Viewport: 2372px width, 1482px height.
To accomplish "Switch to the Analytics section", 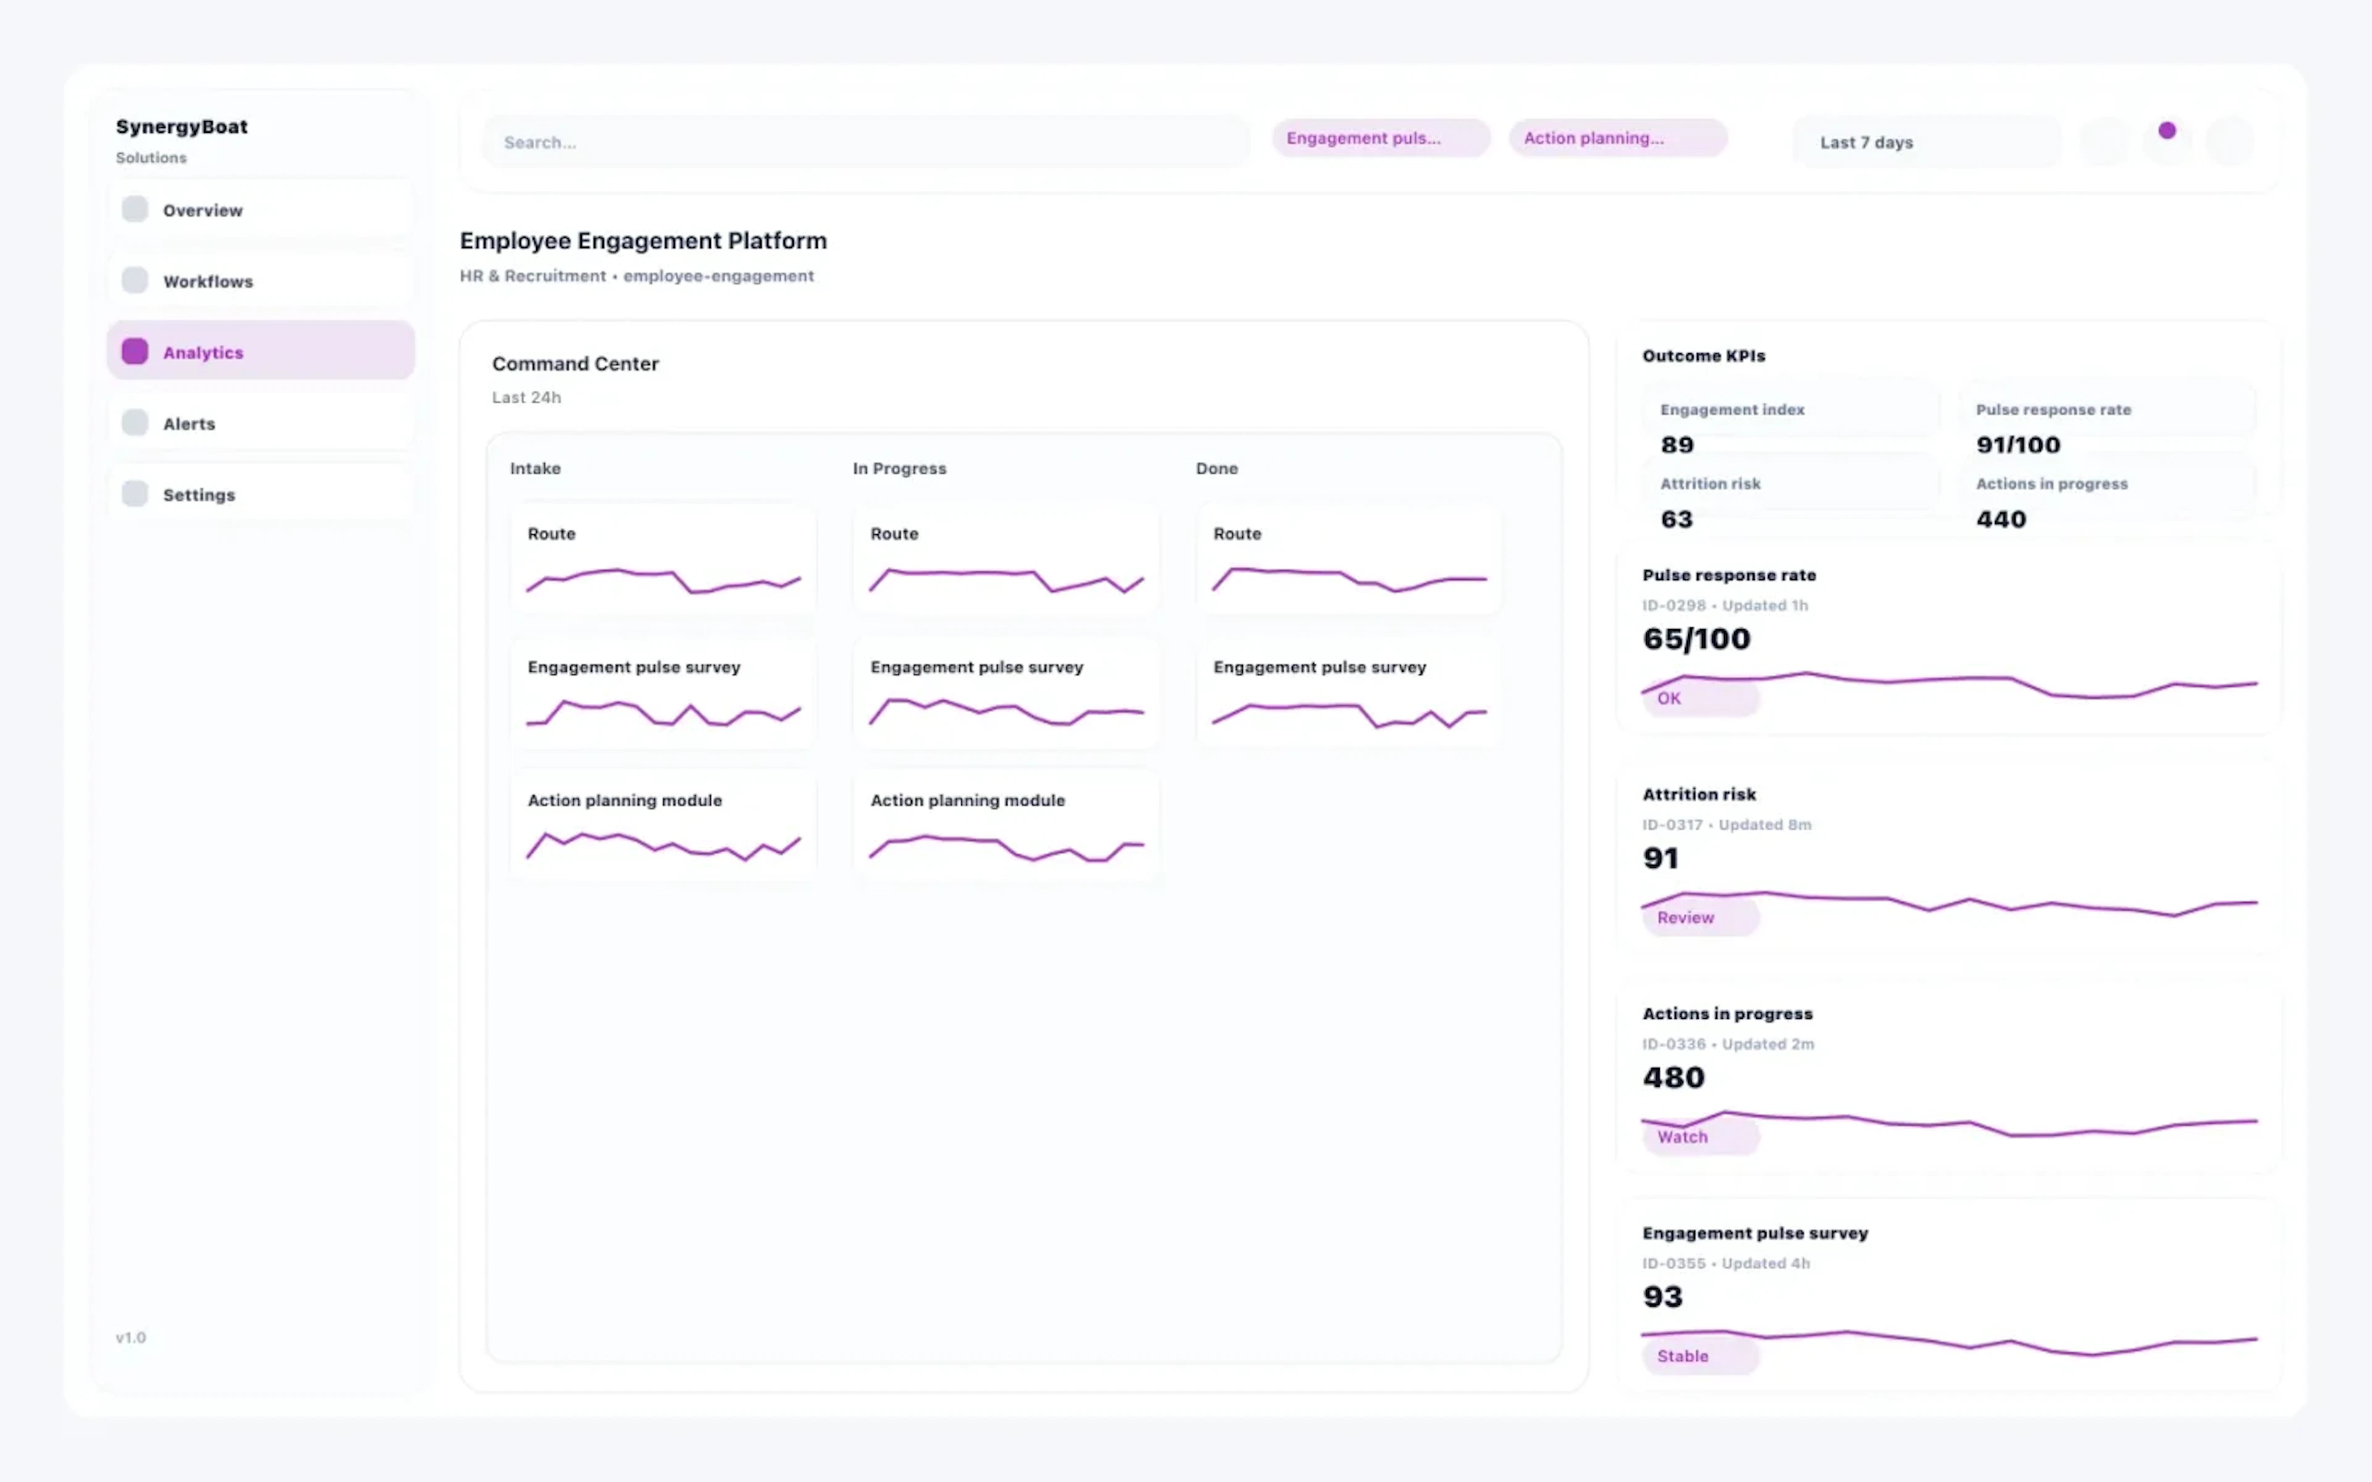I will [x=203, y=351].
